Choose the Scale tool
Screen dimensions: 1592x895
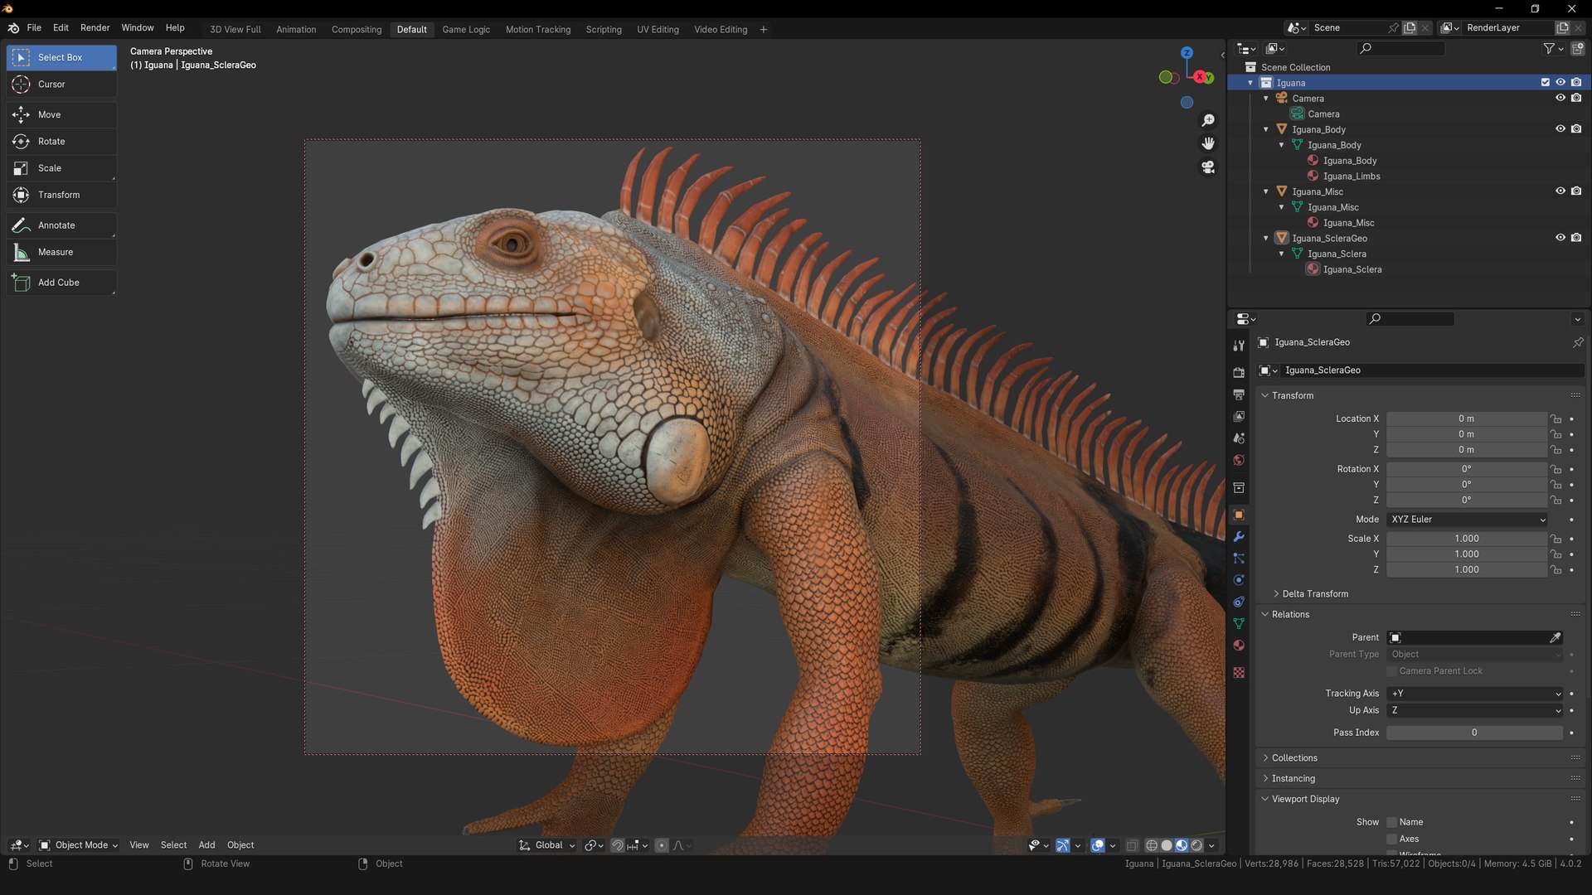tap(61, 168)
